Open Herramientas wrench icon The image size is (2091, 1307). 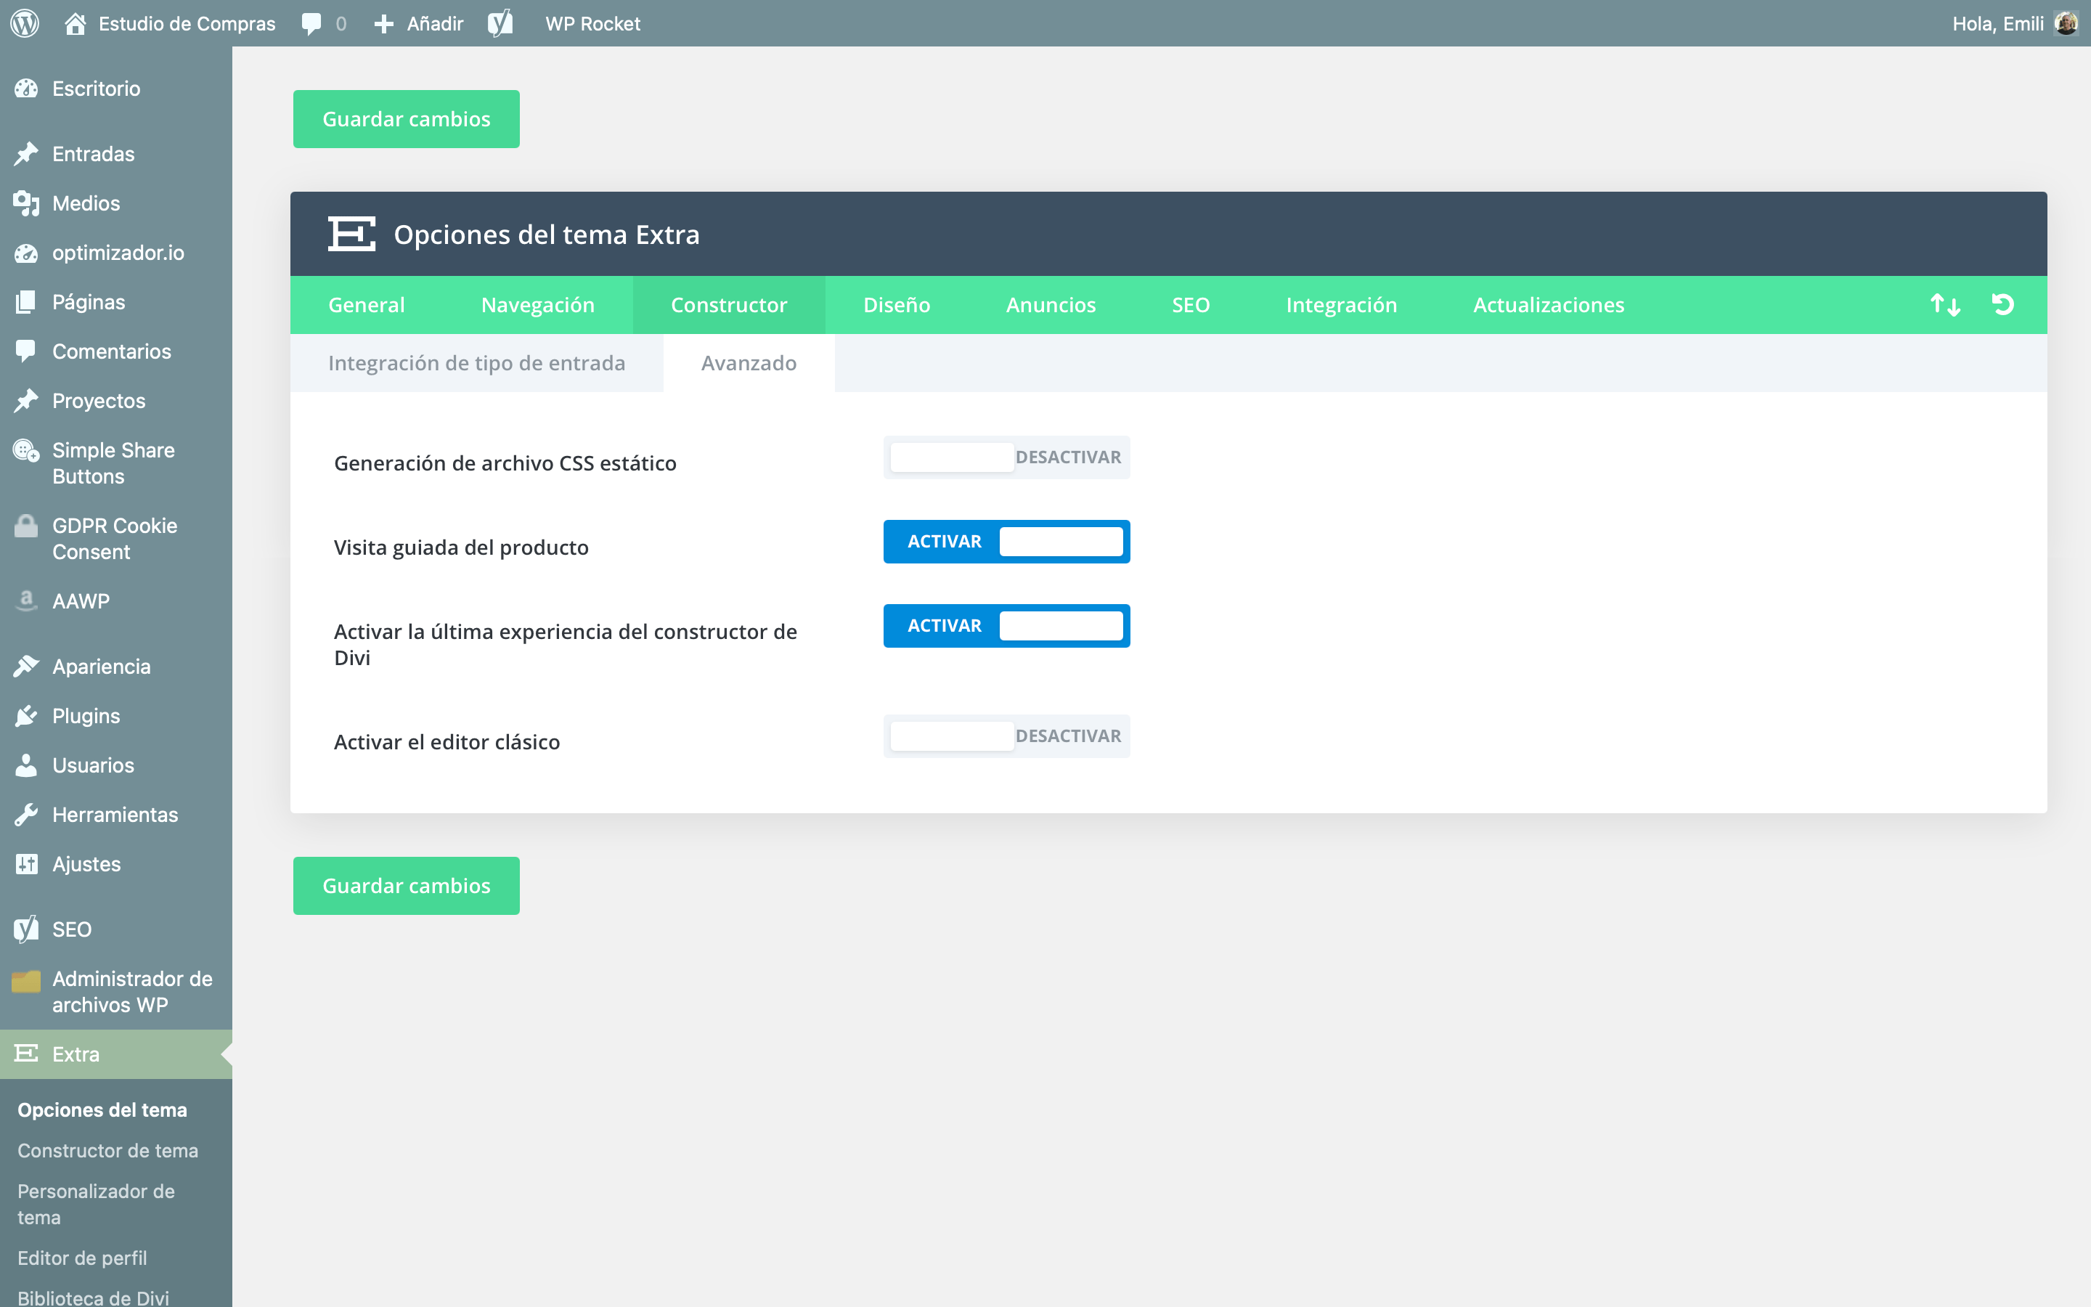[26, 814]
